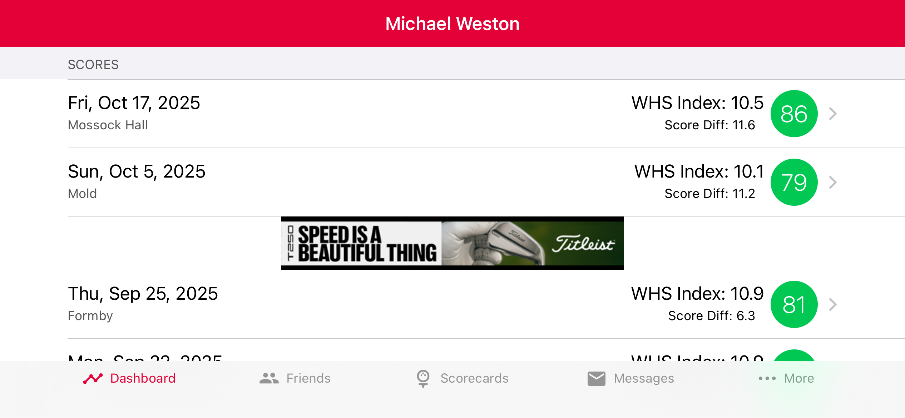Tap the Friends people icon
This screenshot has height=418, width=905.
pyautogui.click(x=269, y=378)
